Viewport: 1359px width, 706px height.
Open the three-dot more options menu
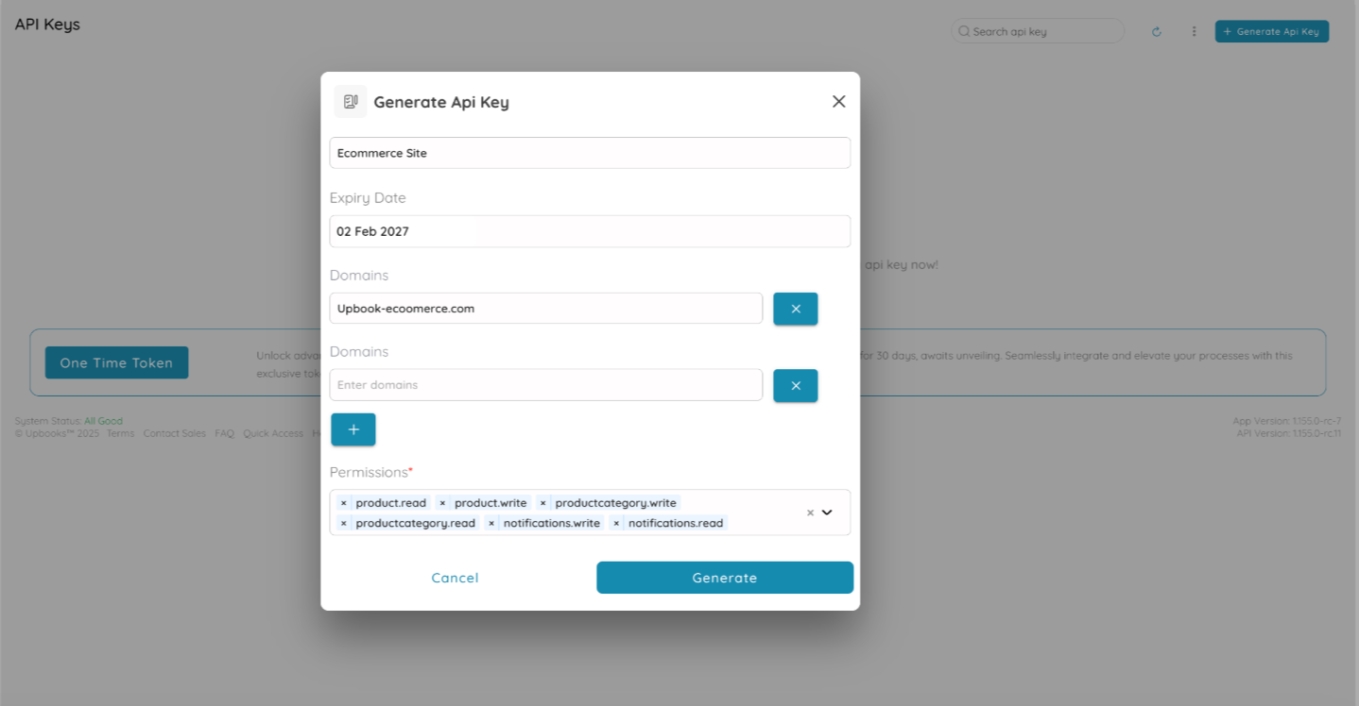pyautogui.click(x=1194, y=31)
